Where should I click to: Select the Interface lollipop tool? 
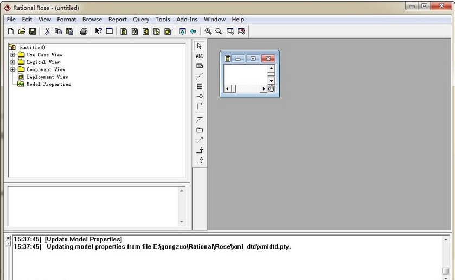[x=200, y=96]
